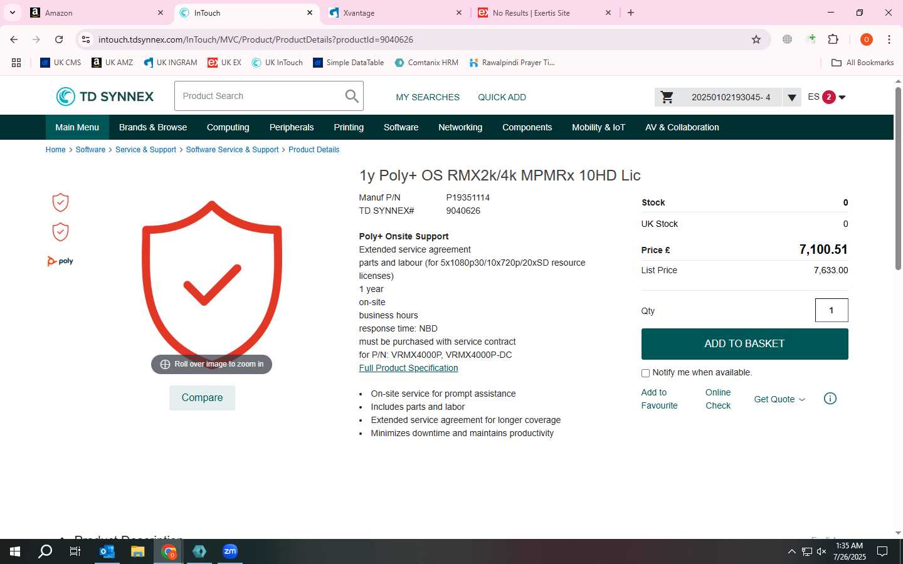Screen dimensions: 903x564
Task: Click the product search magnifier icon
Action: click(x=352, y=96)
